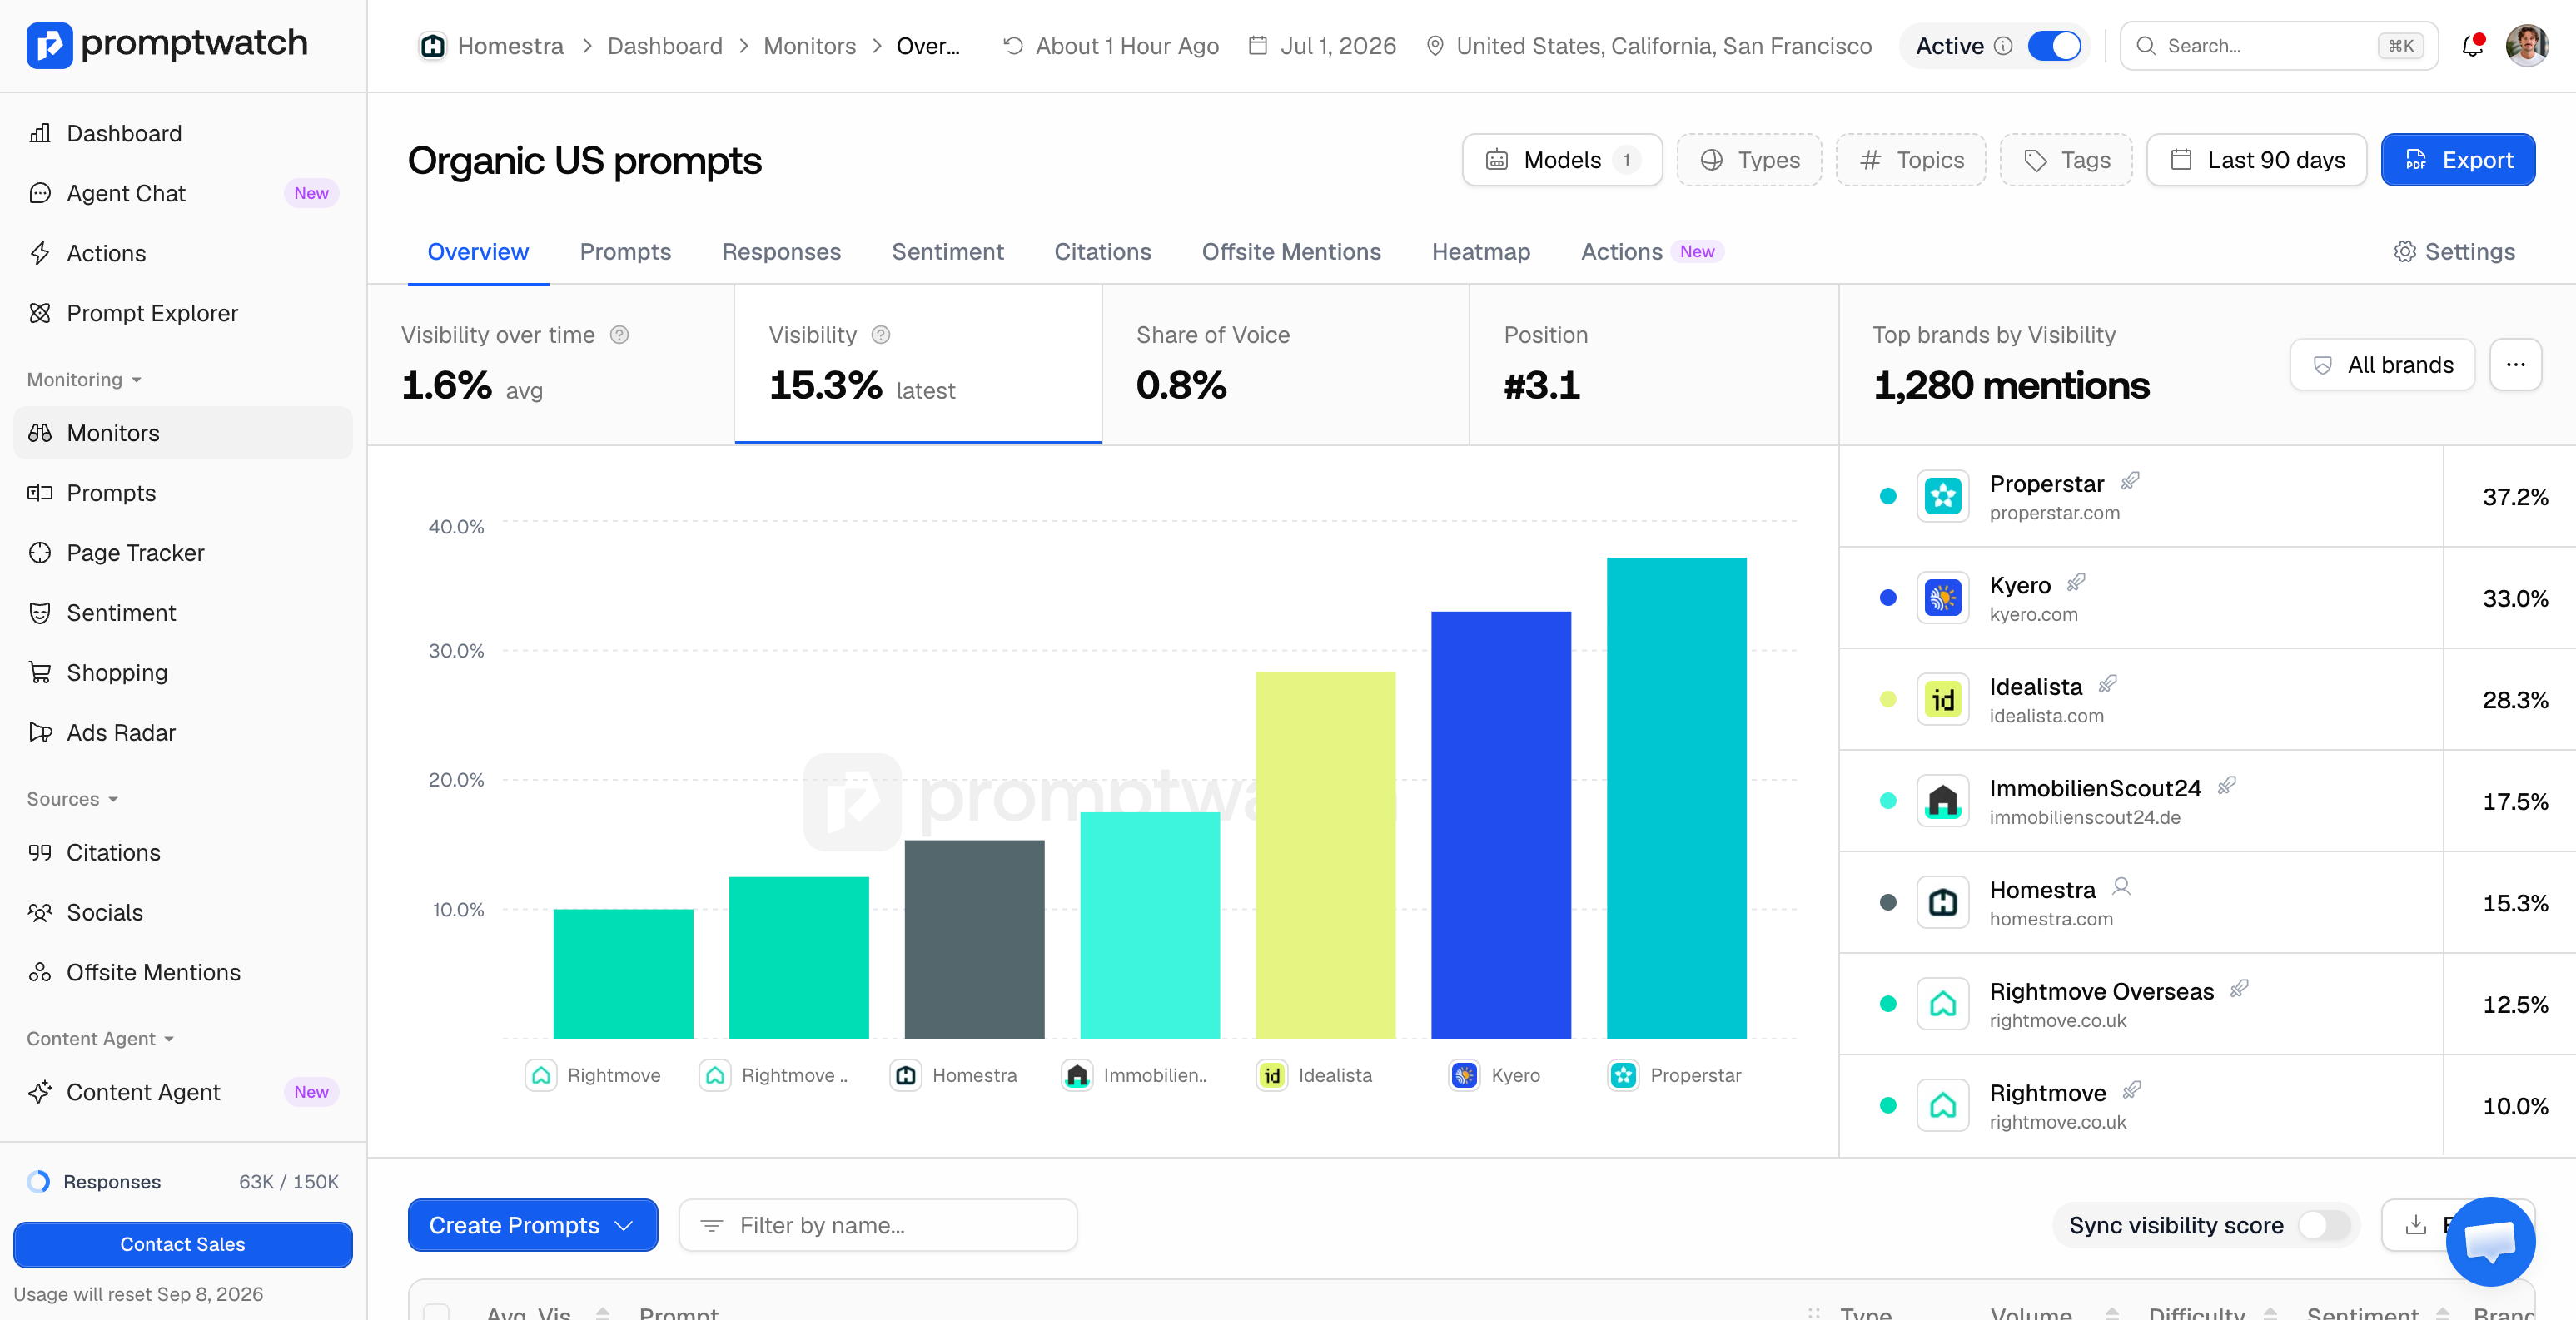Toggle the Active monitor switch

[x=2054, y=46]
